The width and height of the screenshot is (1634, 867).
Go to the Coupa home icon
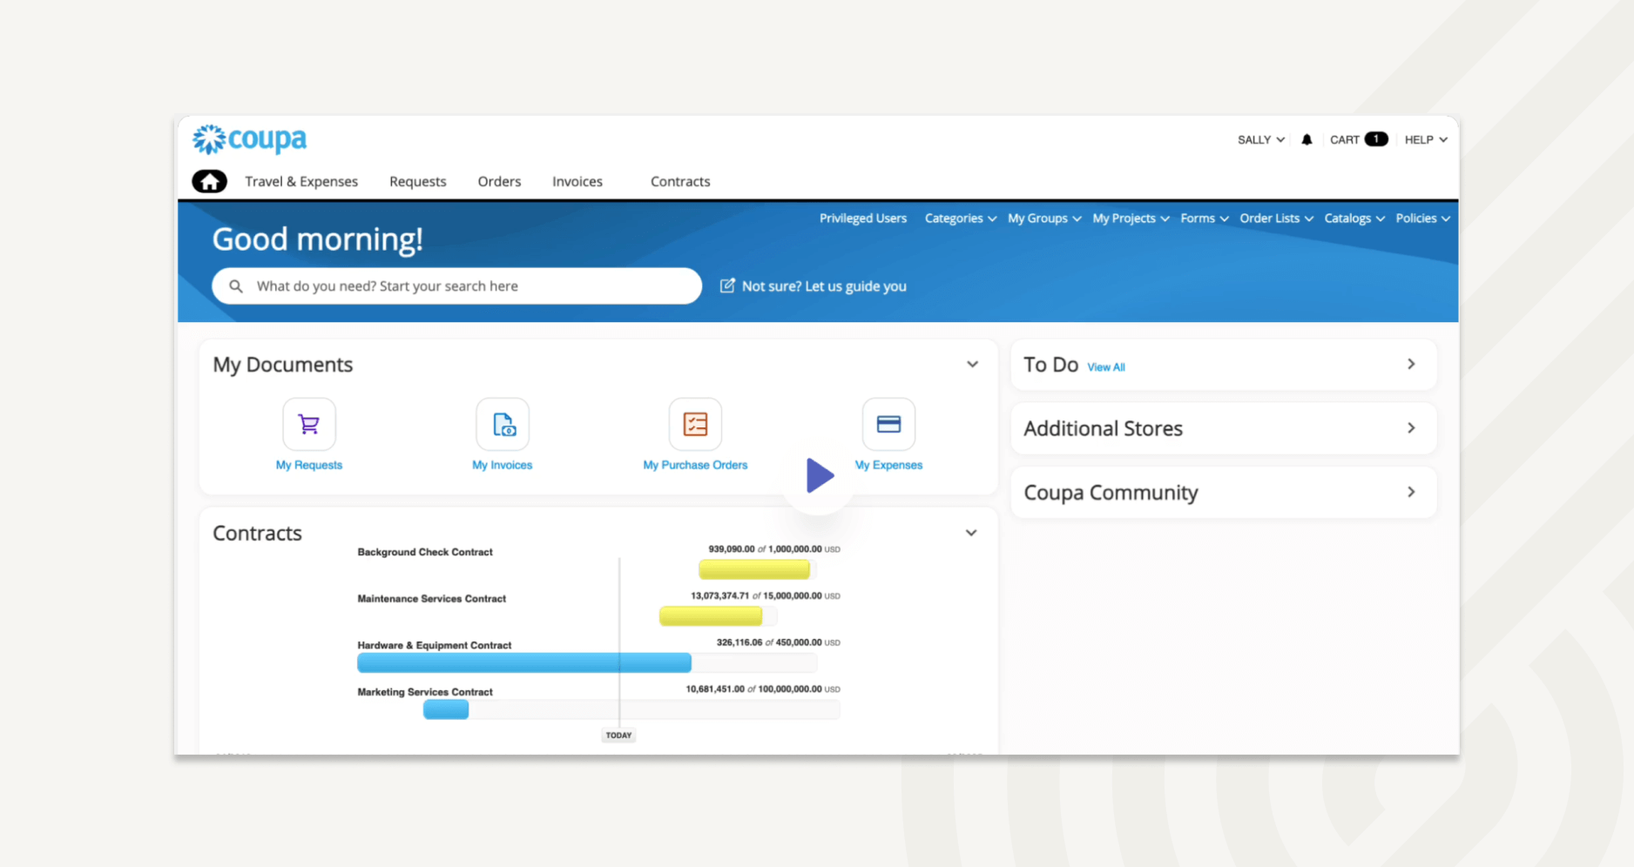click(x=209, y=181)
